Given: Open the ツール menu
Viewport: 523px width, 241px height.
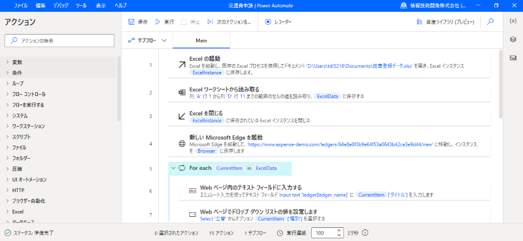Looking at the screenshot, I should tap(82, 6).
